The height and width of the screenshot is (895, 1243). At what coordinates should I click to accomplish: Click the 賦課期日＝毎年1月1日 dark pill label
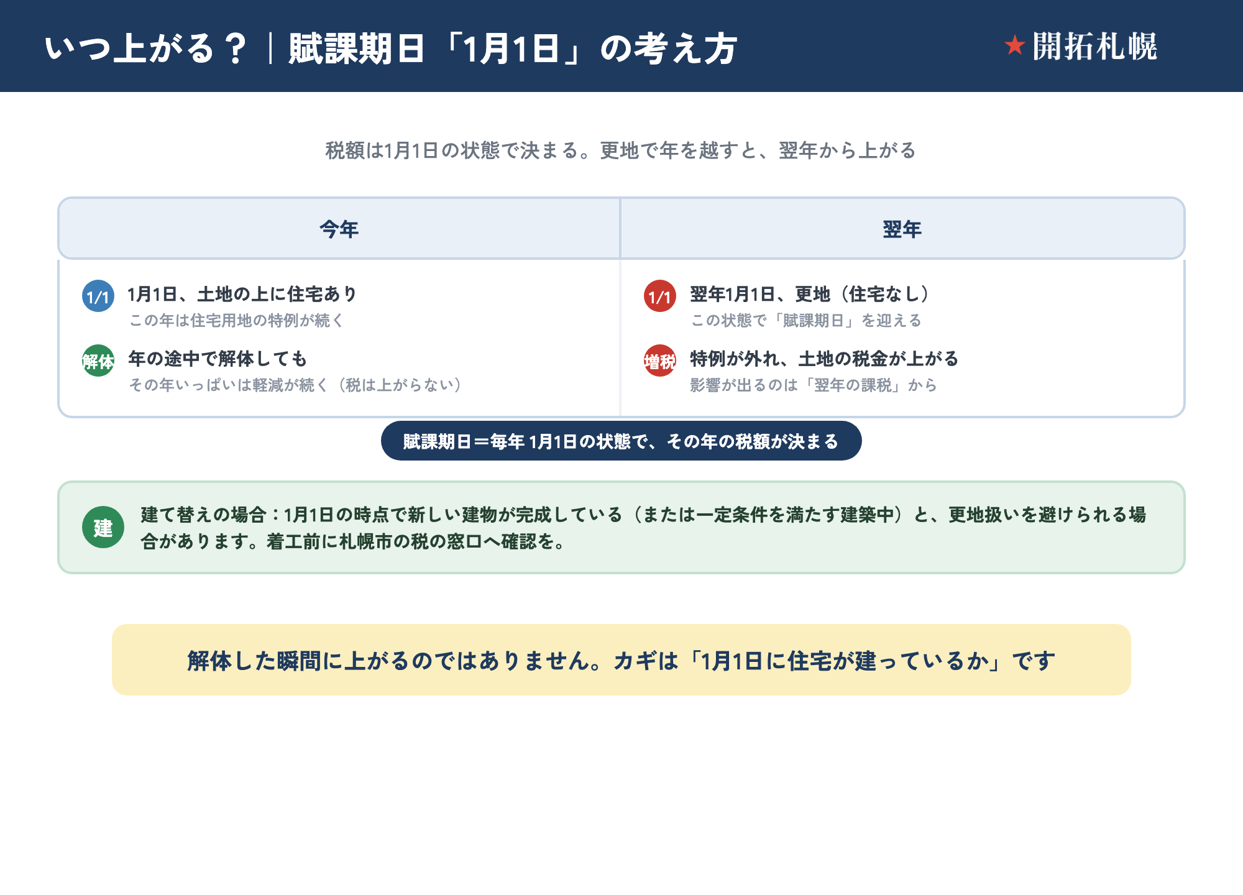tap(621, 441)
